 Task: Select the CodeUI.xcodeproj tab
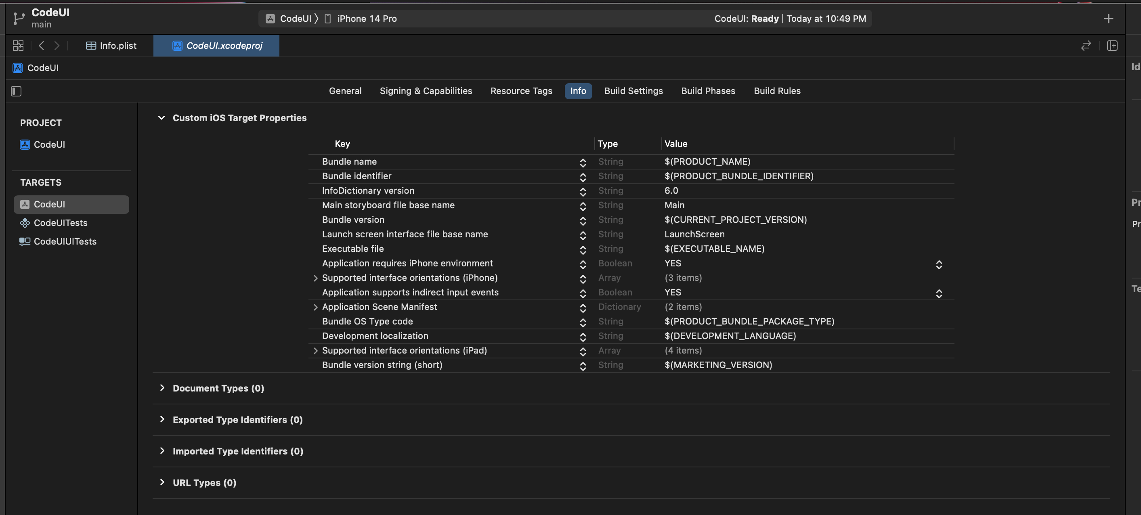(x=216, y=46)
